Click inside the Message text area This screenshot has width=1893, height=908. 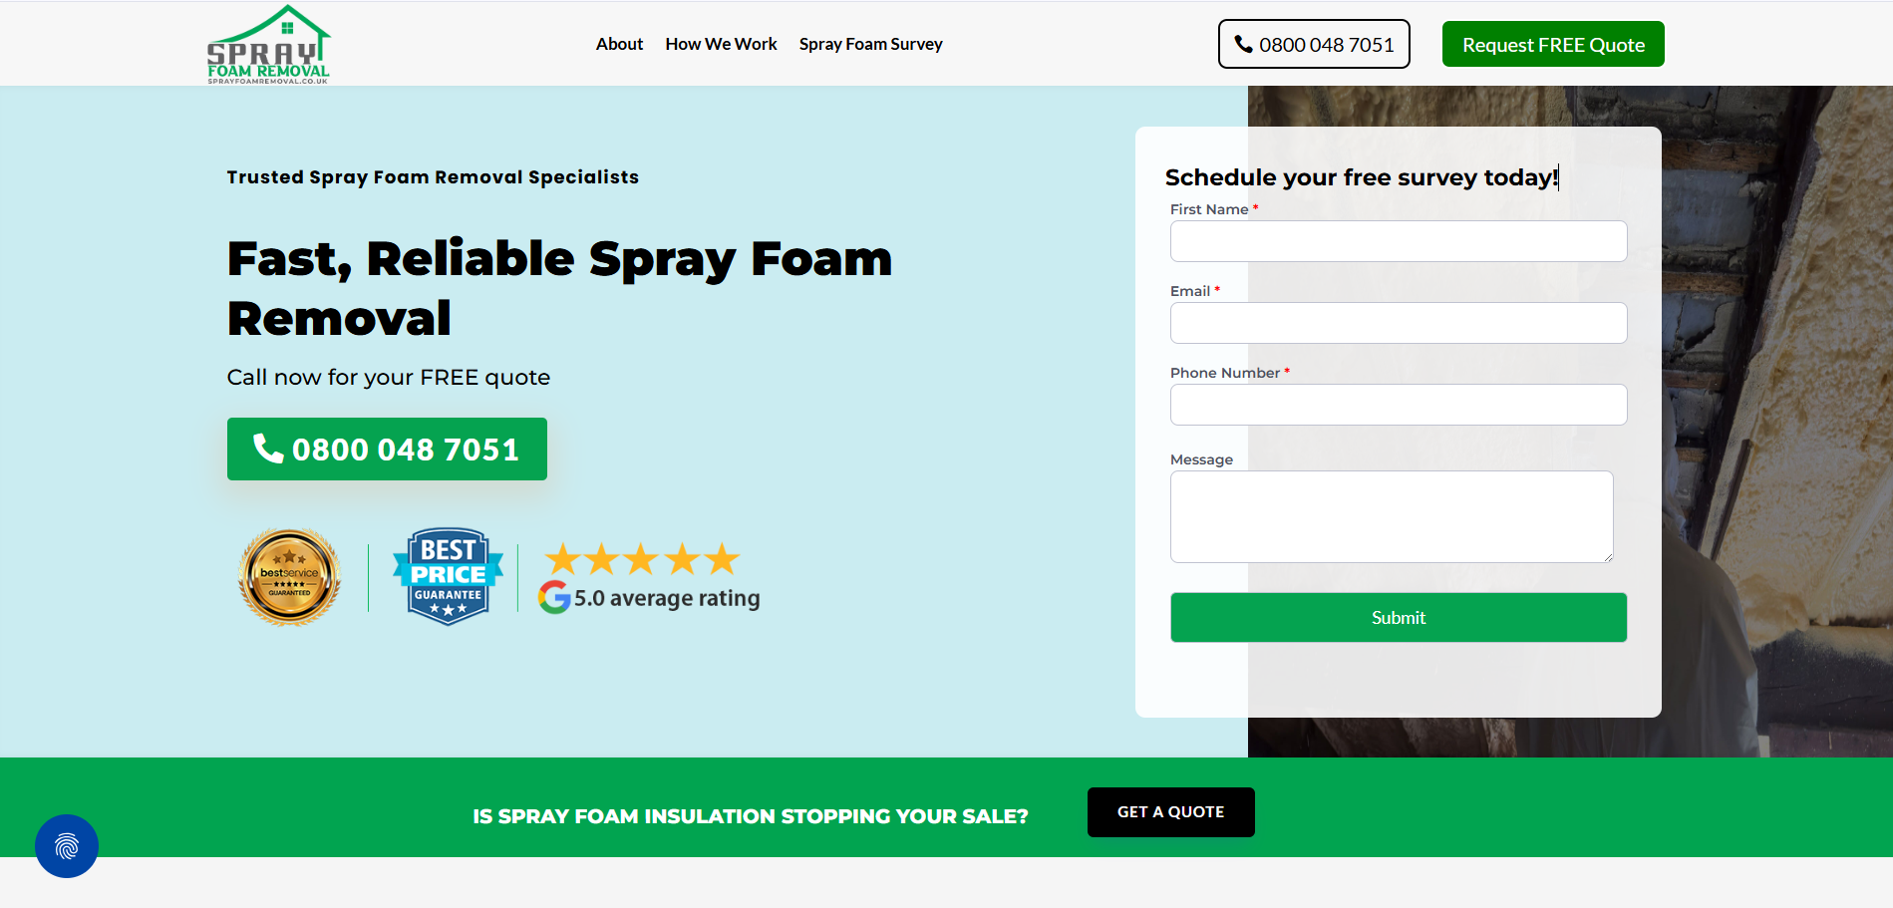coord(1391,516)
